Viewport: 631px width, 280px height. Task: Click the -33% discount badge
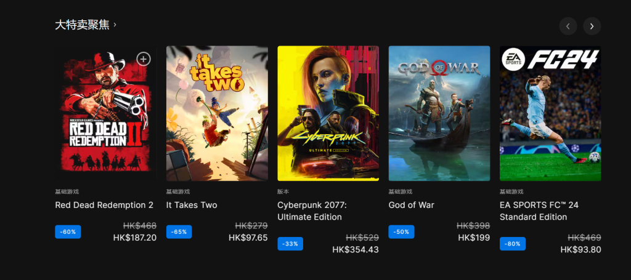(x=290, y=244)
